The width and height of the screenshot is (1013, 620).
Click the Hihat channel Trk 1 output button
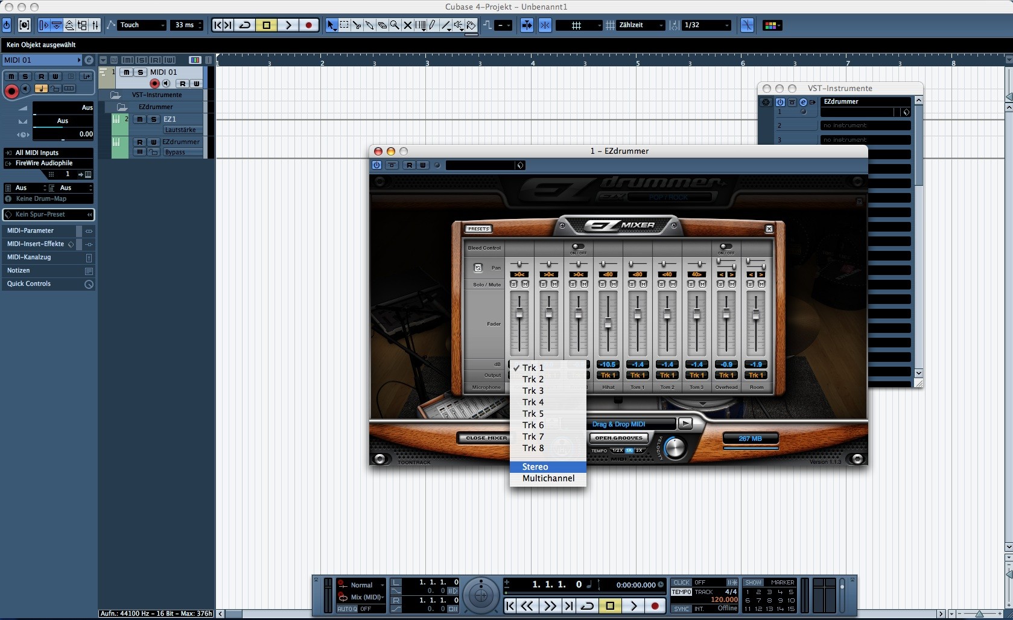click(608, 375)
